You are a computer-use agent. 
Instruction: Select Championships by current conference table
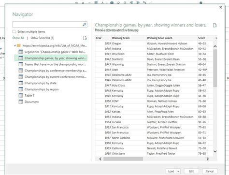[51, 77]
